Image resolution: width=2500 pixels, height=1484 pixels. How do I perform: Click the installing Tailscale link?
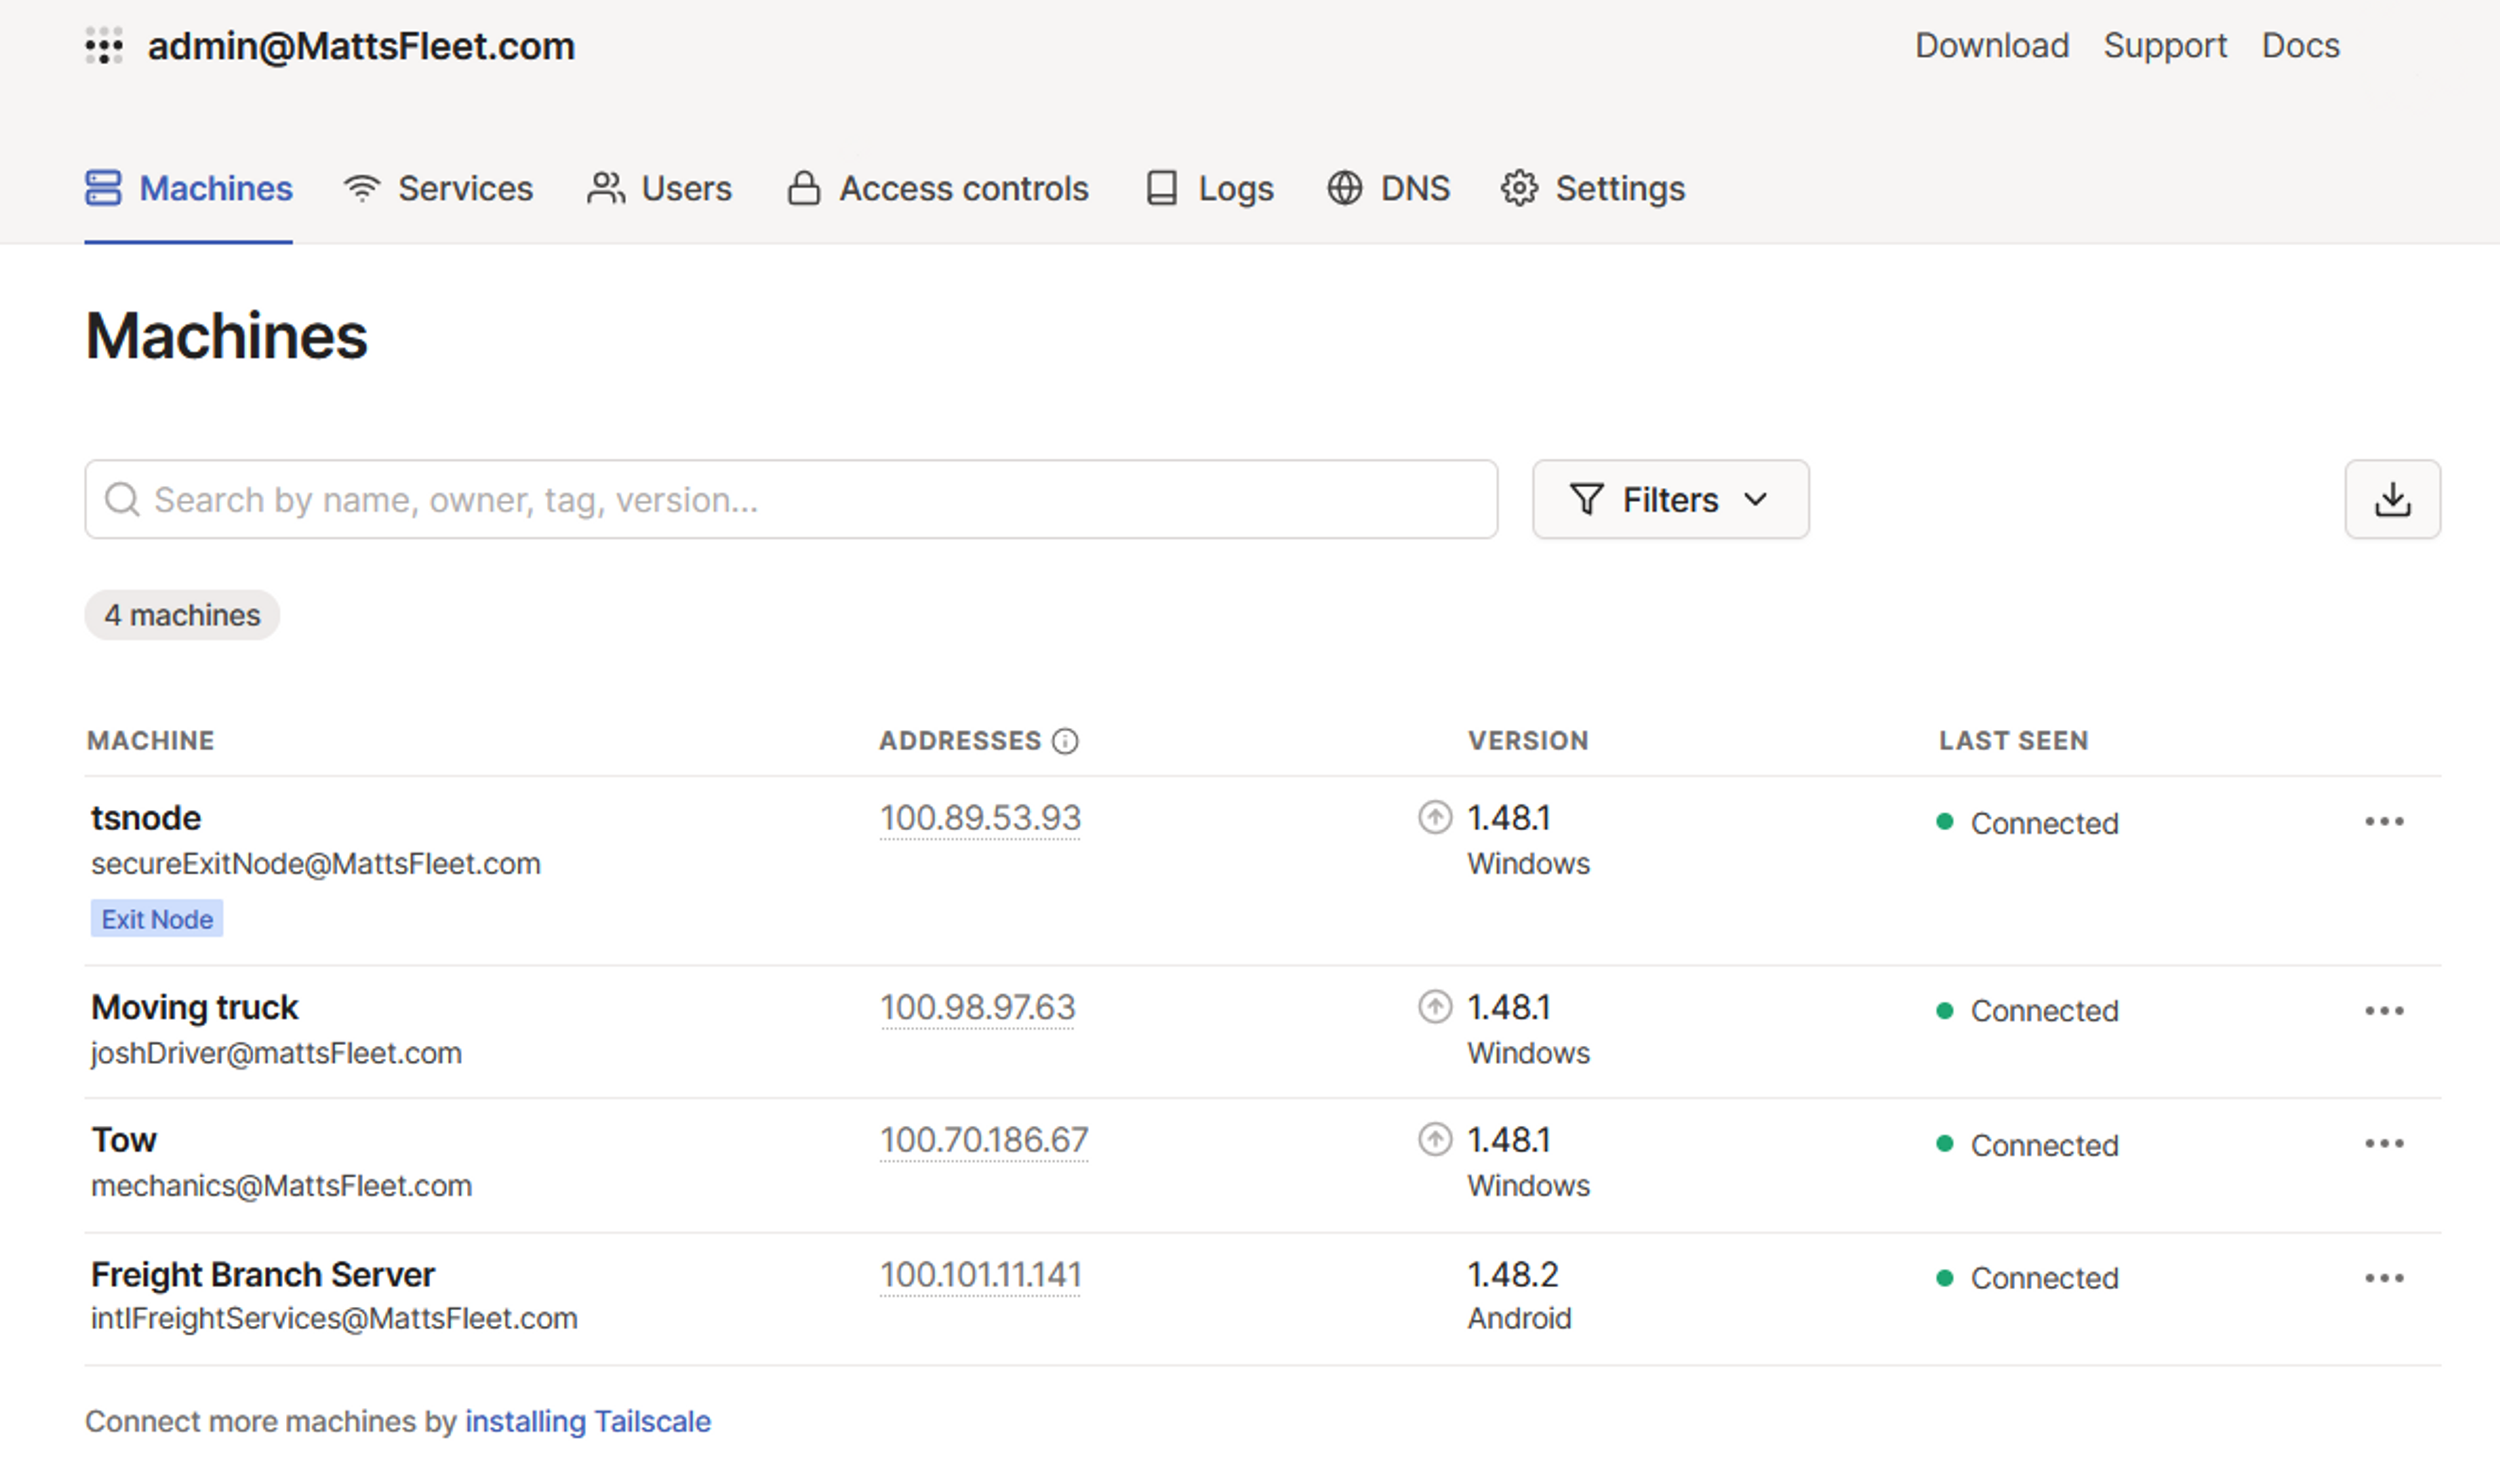587,1421
